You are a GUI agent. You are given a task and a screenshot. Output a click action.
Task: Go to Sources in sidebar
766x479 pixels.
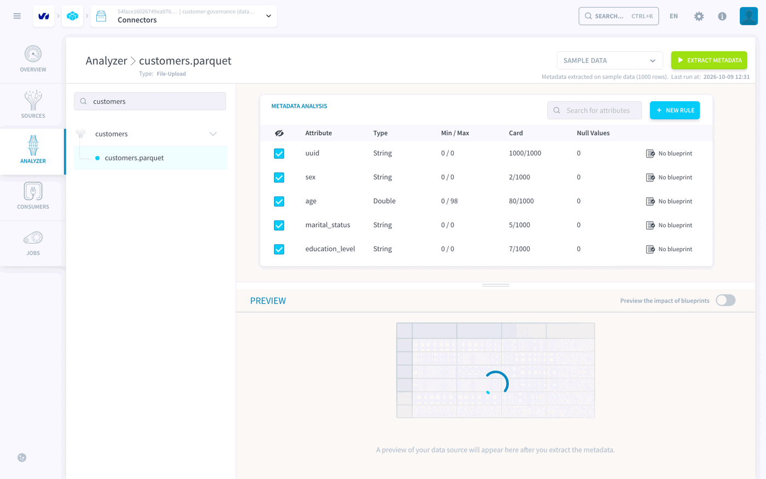pyautogui.click(x=33, y=105)
